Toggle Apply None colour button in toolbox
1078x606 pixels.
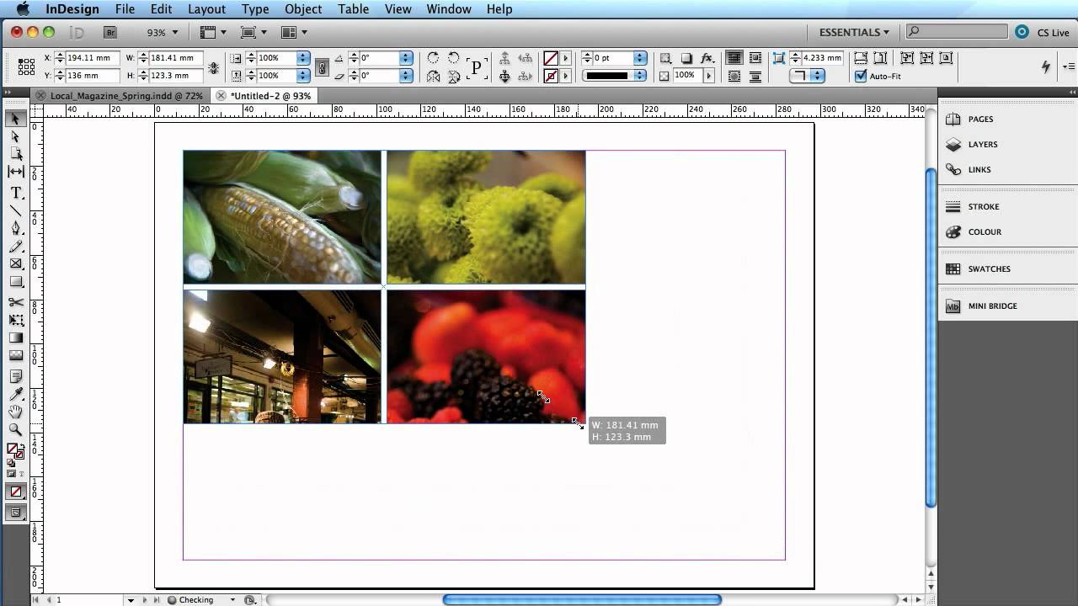coord(16,492)
